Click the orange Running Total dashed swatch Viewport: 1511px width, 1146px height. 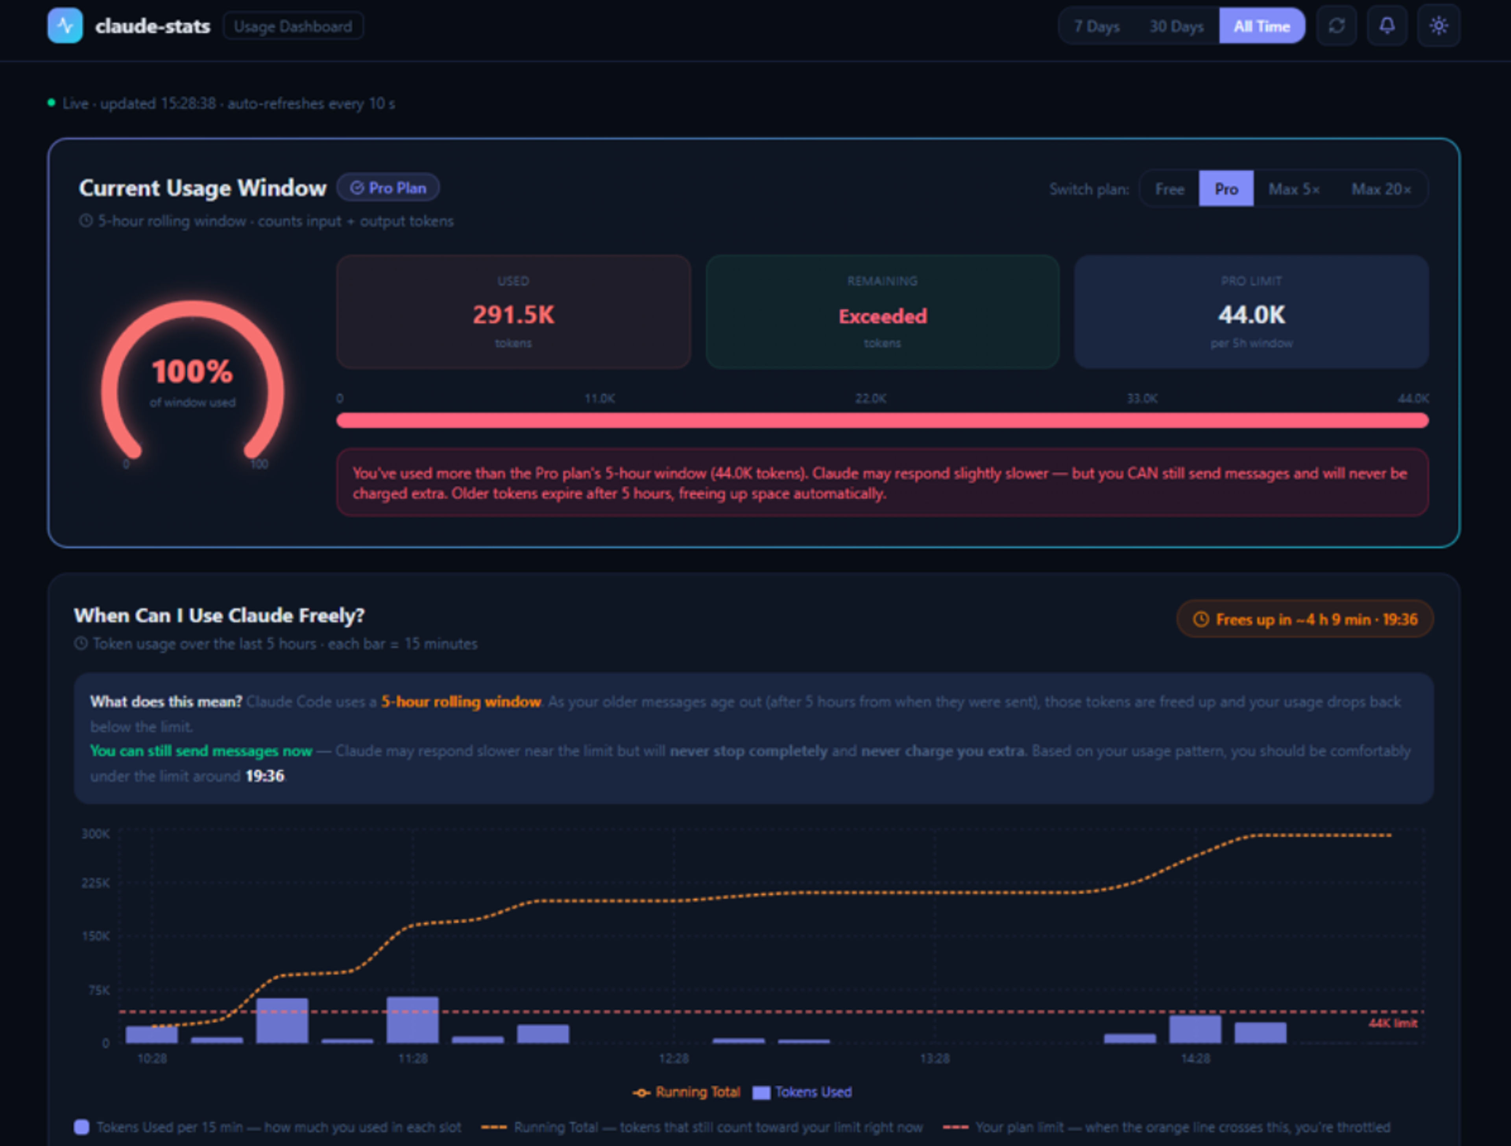pyautogui.click(x=494, y=1127)
